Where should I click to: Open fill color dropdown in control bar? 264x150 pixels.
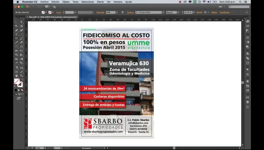(46, 12)
